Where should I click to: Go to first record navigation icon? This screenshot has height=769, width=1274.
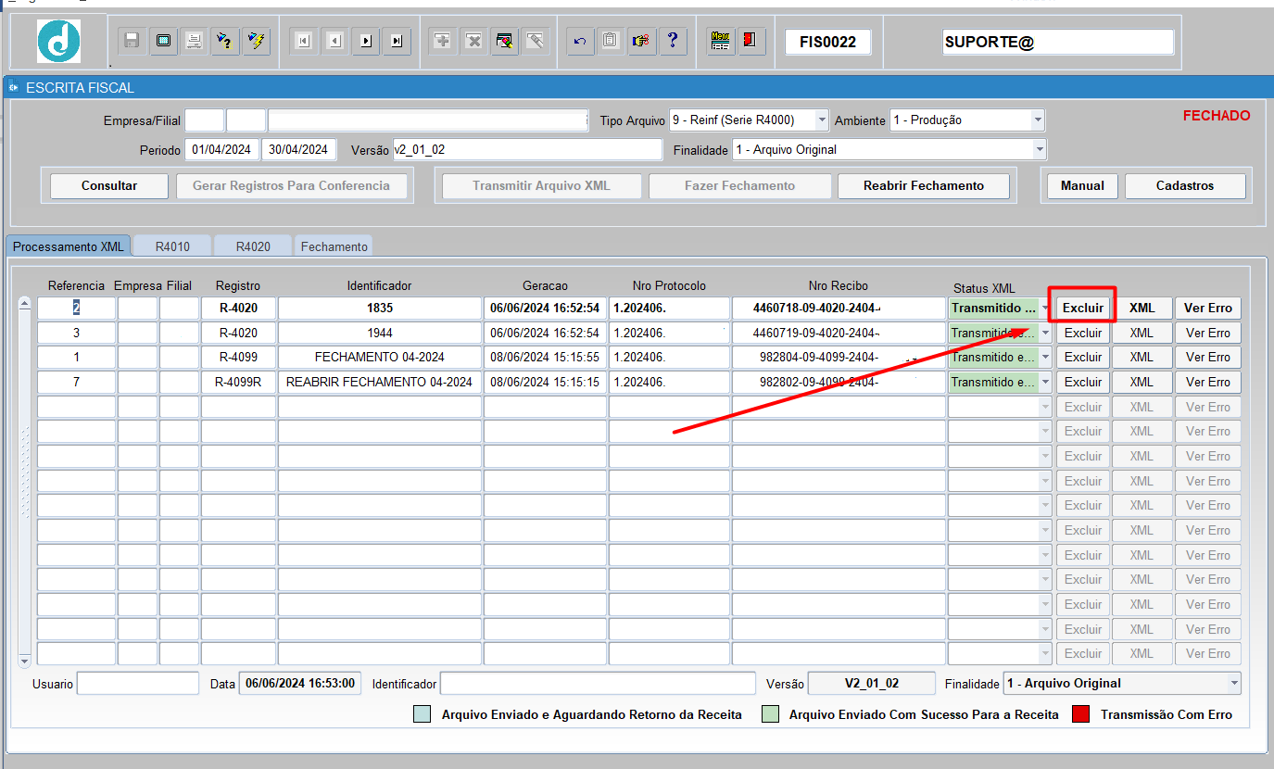pos(303,41)
